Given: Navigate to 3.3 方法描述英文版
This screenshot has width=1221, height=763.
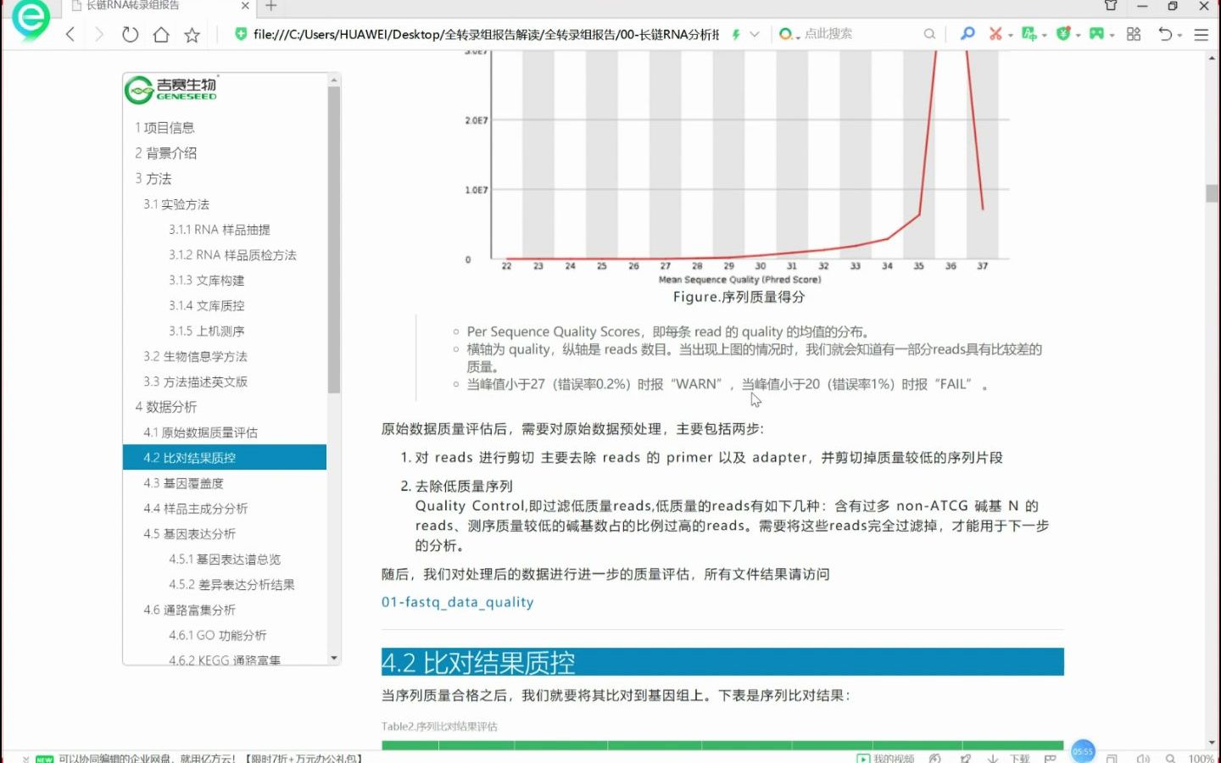Looking at the screenshot, I should pyautogui.click(x=195, y=382).
